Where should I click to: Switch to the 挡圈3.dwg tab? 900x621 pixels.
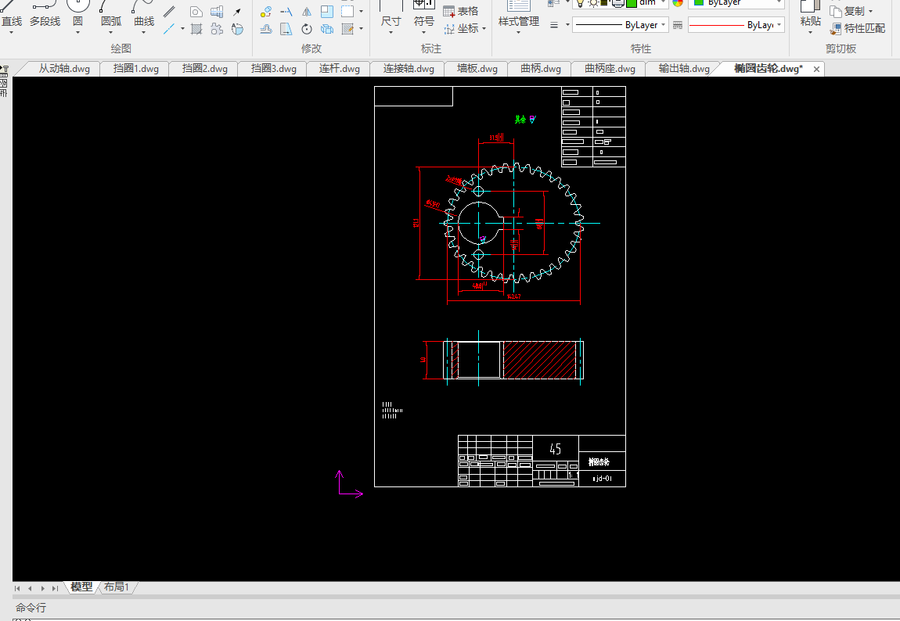[x=274, y=69]
